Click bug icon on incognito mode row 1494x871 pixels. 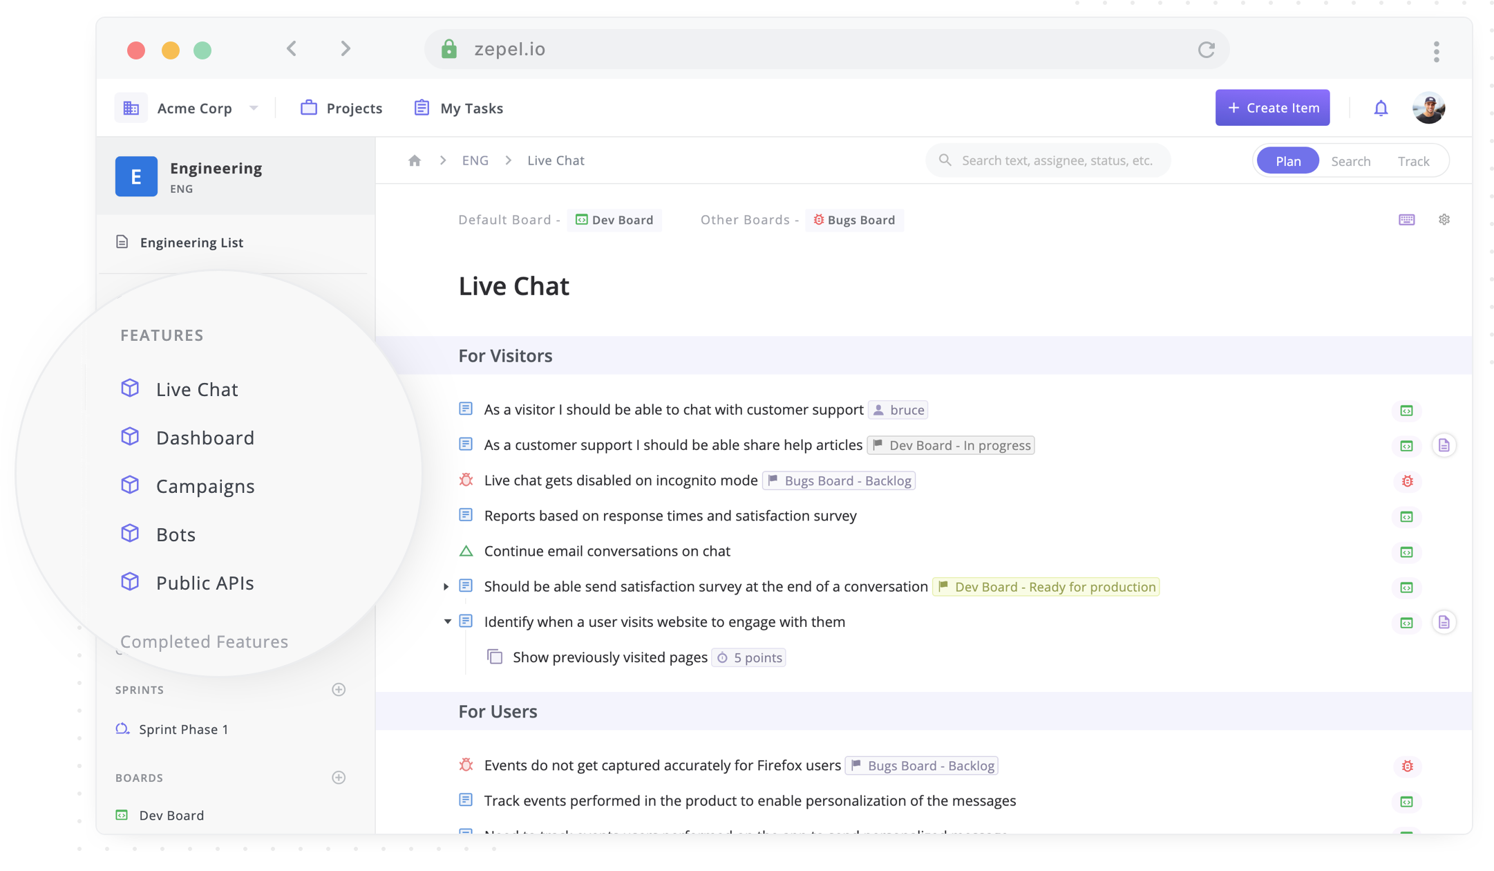click(x=1407, y=481)
